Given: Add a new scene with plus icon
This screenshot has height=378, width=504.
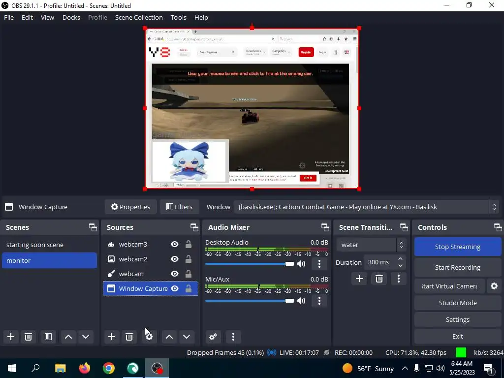Looking at the screenshot, I should point(11,337).
